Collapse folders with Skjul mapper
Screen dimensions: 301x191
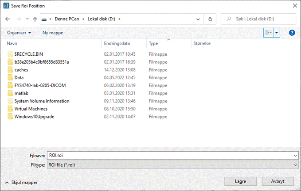(x=22, y=182)
